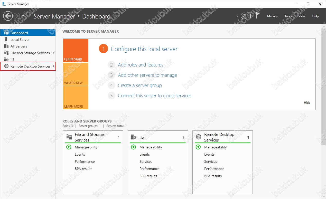Click Connect this server to cloud services
The width and height of the screenshot is (326, 199).
pyautogui.click(x=155, y=96)
